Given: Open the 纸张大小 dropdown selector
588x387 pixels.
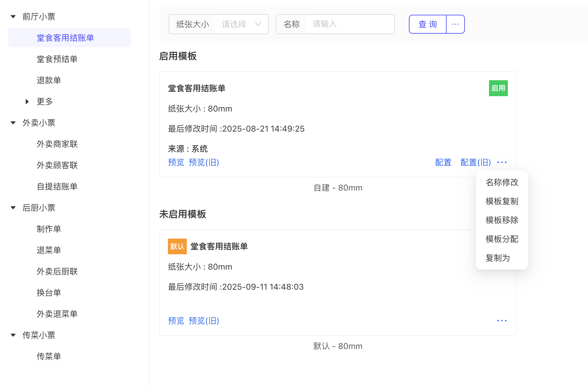Looking at the screenshot, I should (241, 24).
